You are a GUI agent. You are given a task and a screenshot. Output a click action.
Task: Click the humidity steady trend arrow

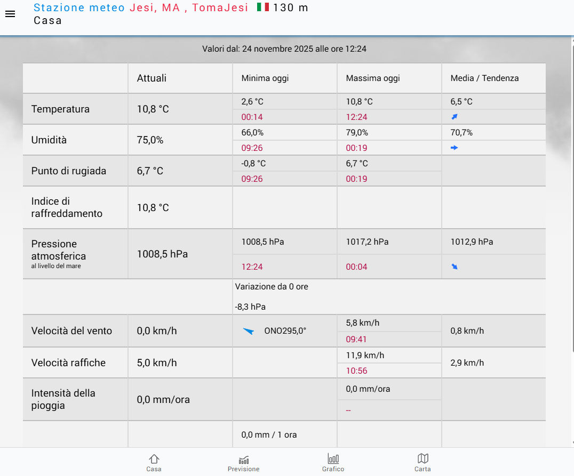click(455, 148)
